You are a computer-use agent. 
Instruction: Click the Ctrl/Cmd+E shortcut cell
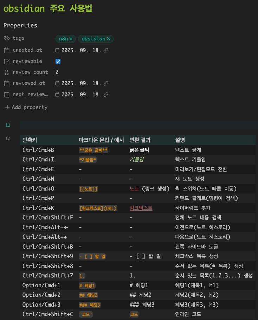(x=38, y=169)
